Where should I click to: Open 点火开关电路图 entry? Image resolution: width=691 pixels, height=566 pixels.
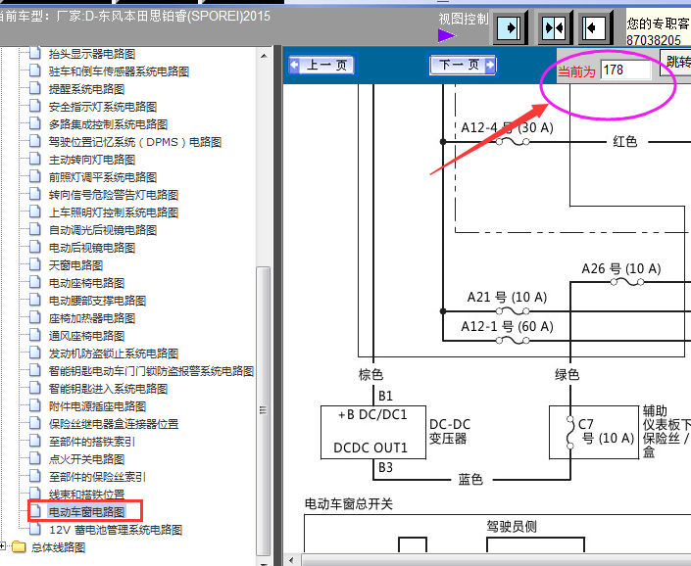click(87, 459)
